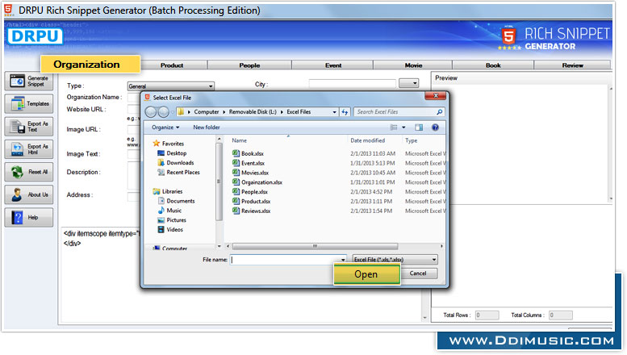
Task: Click New folder button
Action: (x=207, y=127)
